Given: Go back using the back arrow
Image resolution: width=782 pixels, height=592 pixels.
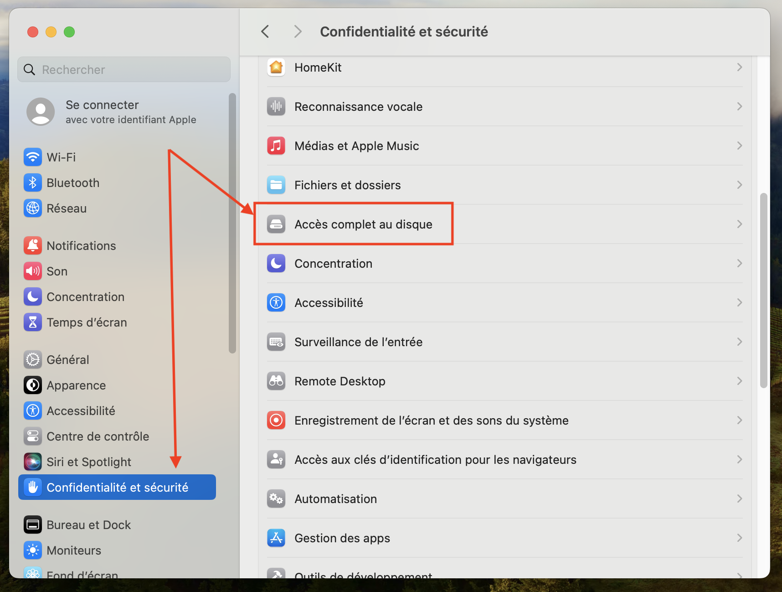Looking at the screenshot, I should pyautogui.click(x=265, y=31).
